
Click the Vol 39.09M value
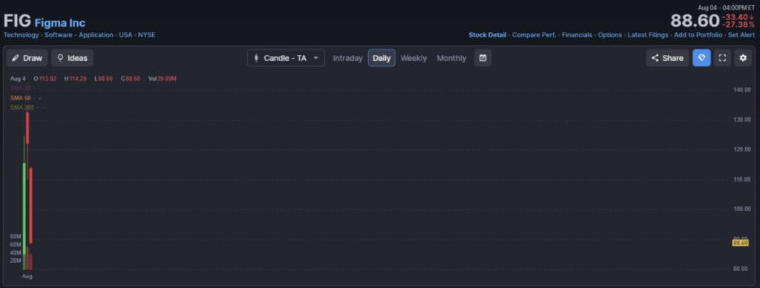162,79
